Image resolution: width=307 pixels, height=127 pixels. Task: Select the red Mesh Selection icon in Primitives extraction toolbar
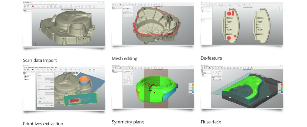pos(34,70)
